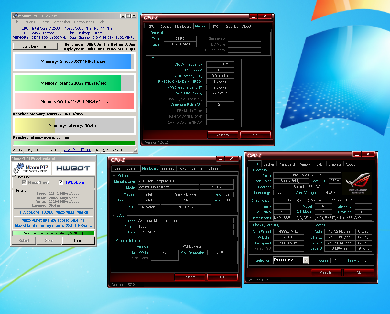Open the Help menu in MaxxMEM²

101,22
